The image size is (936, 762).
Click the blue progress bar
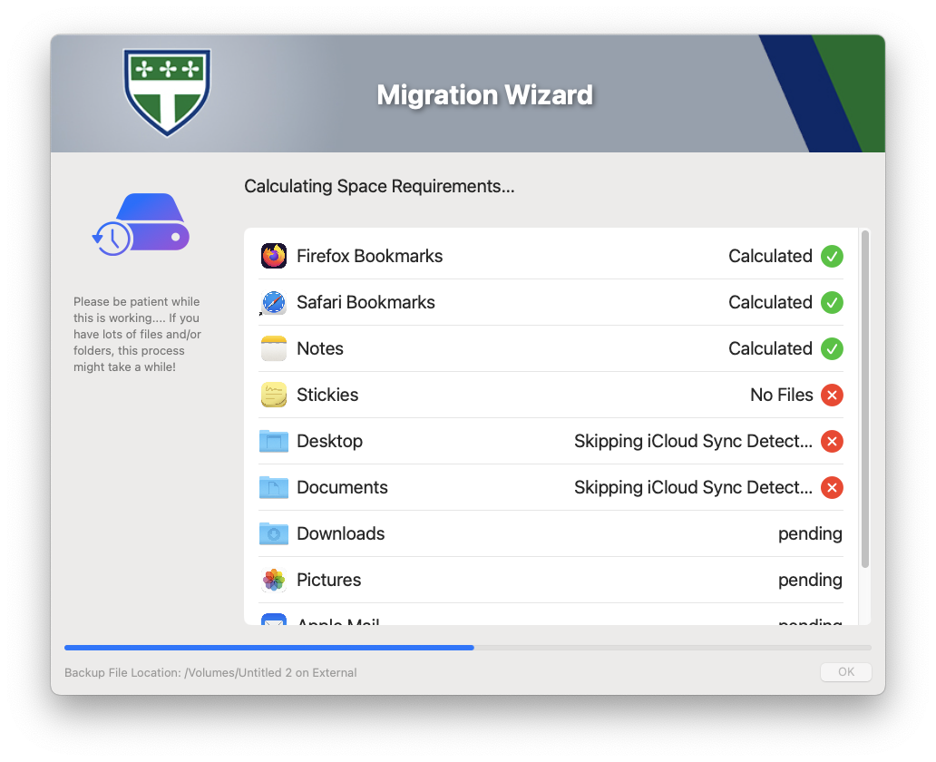269,648
